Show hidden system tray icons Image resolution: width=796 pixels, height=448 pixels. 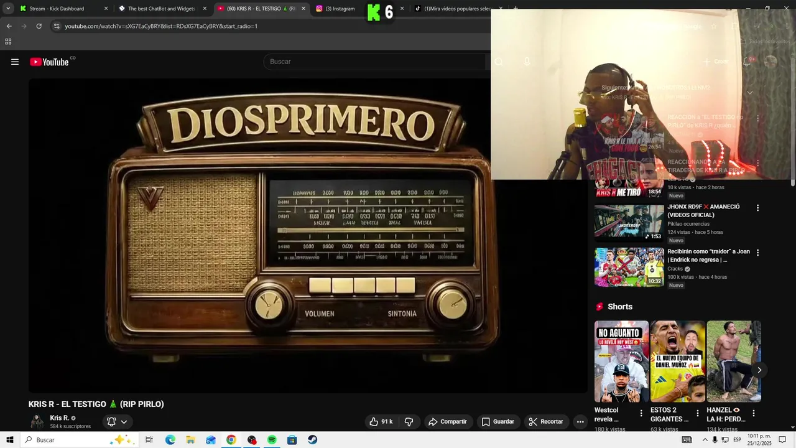click(705, 440)
